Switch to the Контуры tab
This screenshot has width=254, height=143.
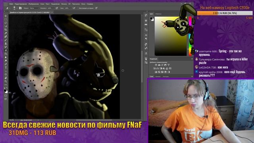[166, 76]
